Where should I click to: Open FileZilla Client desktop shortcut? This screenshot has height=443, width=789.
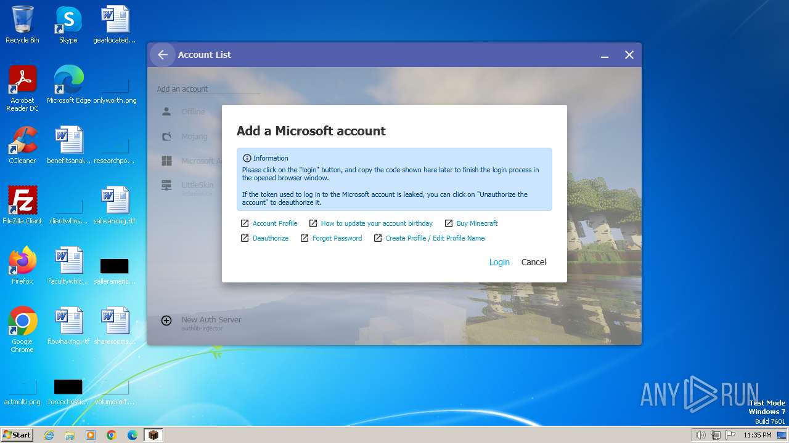(x=22, y=206)
